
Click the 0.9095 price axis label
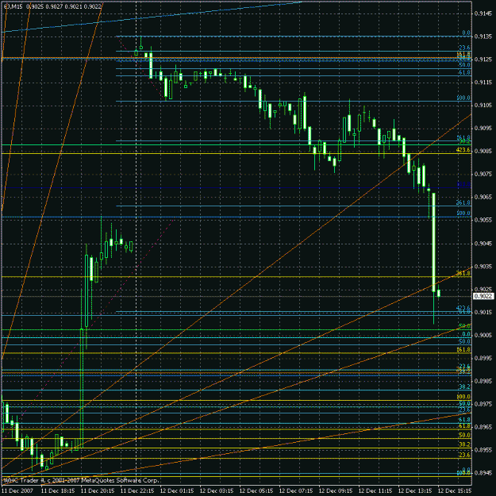(483, 128)
